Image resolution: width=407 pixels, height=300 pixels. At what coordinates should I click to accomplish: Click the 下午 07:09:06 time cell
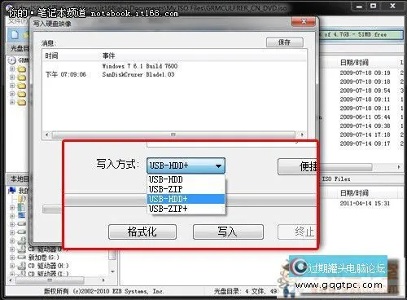click(x=66, y=74)
